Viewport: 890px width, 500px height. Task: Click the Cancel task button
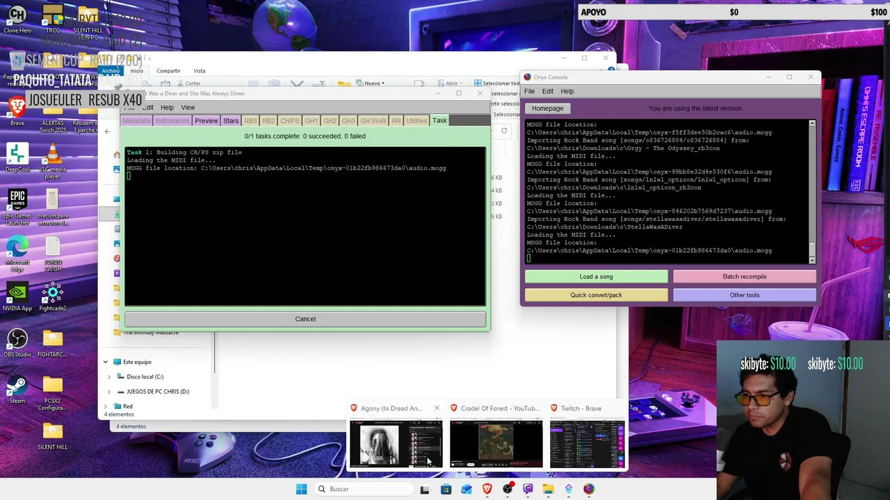[x=305, y=319]
